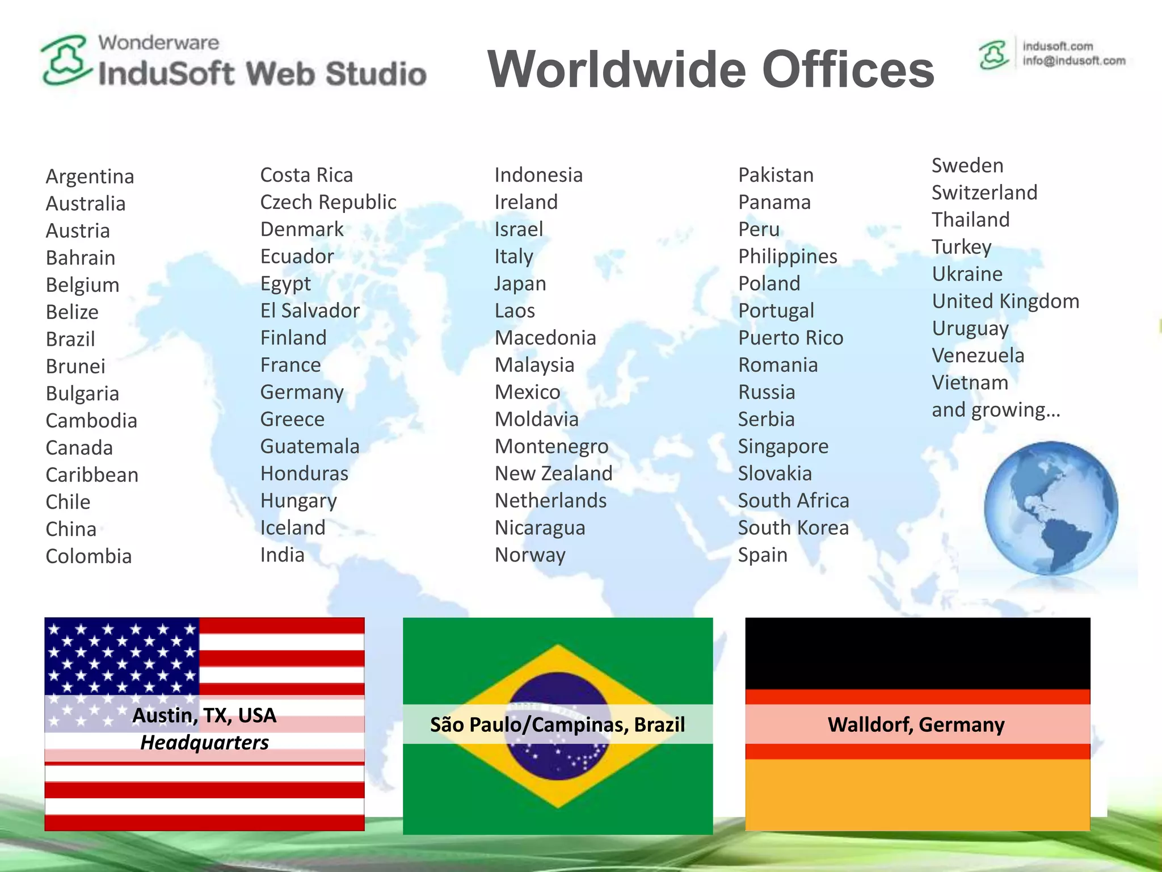This screenshot has width=1162, height=872.
Task: Click the Headquarters caption
Action: [x=204, y=743]
